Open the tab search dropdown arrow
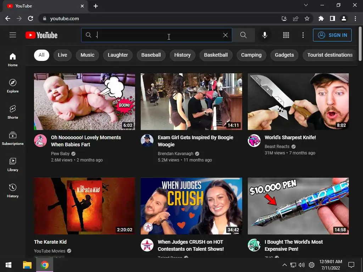This screenshot has height=272, width=363. (306, 5)
